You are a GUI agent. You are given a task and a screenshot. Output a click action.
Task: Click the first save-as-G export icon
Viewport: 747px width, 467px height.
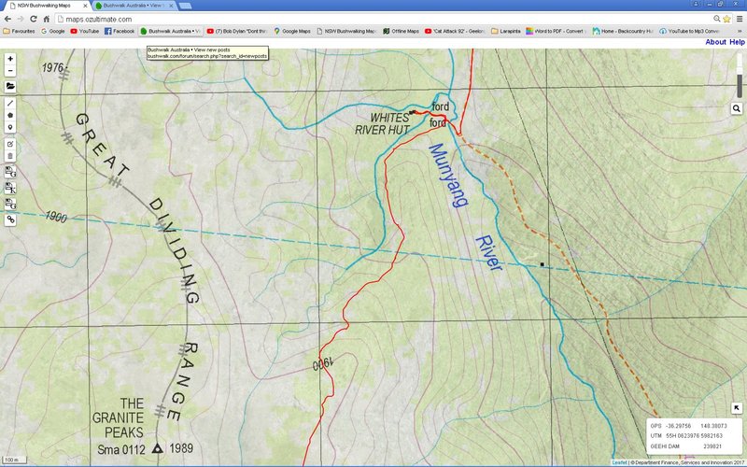point(10,172)
